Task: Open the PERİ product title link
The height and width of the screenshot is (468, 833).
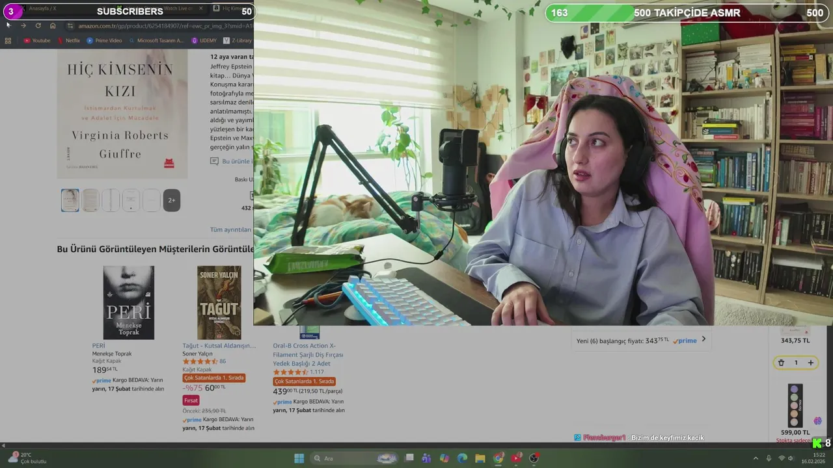Action: pos(98,346)
